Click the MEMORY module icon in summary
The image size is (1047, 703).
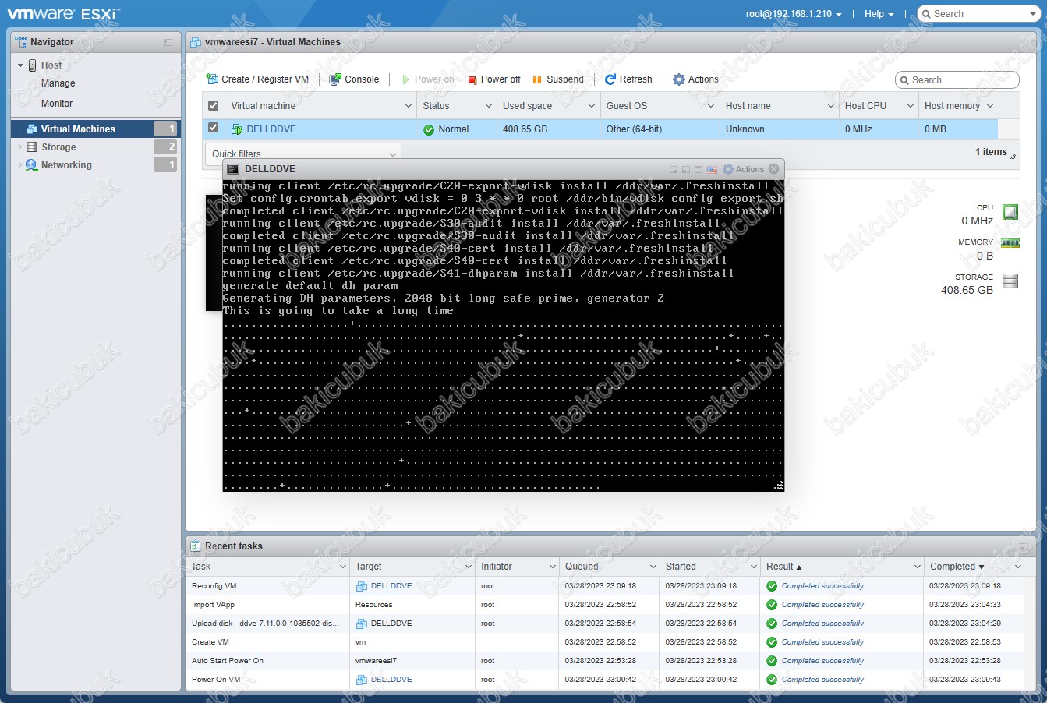click(x=1010, y=243)
